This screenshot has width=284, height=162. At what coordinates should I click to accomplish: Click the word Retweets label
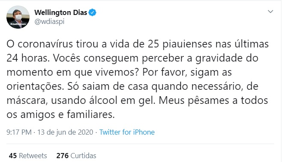(x=33, y=156)
